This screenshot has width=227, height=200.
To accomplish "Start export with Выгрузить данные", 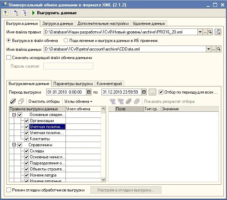I will [x=57, y=13].
